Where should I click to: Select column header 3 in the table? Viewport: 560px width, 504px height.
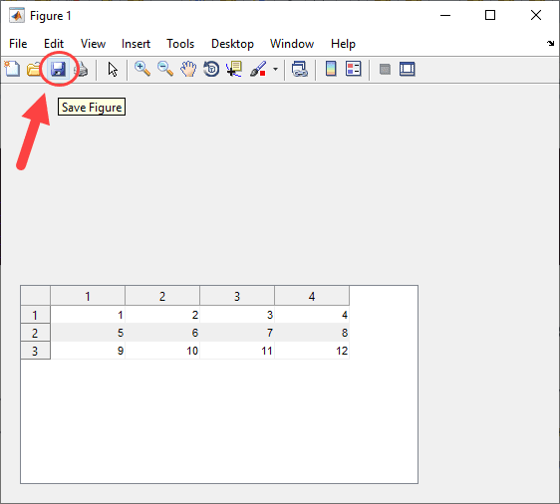(x=237, y=296)
